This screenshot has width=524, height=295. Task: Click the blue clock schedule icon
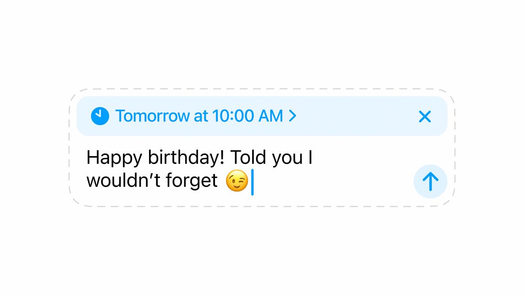point(100,116)
